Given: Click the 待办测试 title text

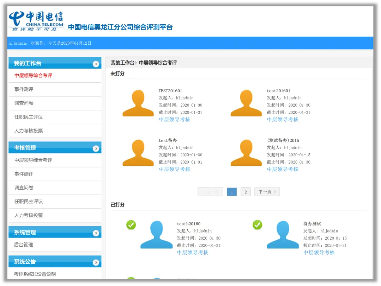Looking at the screenshot, I should pos(312,224).
